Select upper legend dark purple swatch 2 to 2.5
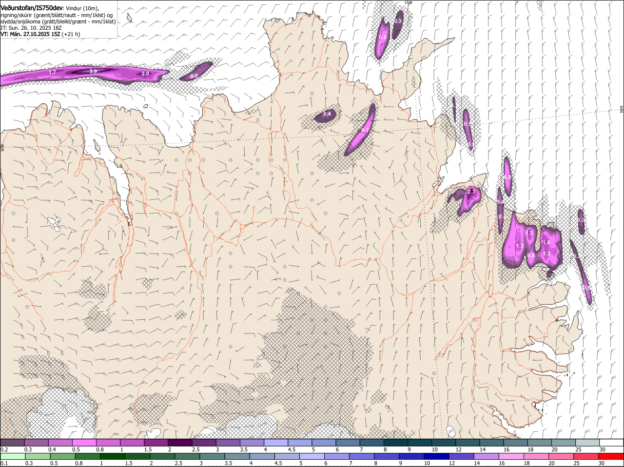Screen dimensions: 624x467 [180, 443]
